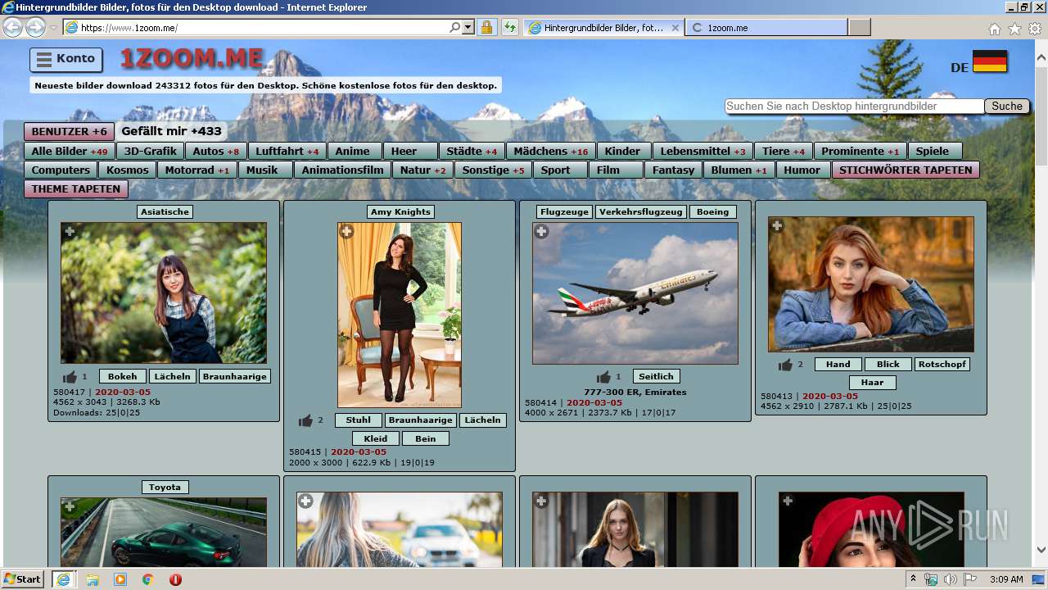The width and height of the screenshot is (1048, 590).
Task: Open the favorites star icon
Action: tap(1014, 29)
